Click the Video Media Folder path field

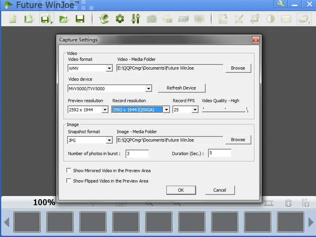click(170, 68)
